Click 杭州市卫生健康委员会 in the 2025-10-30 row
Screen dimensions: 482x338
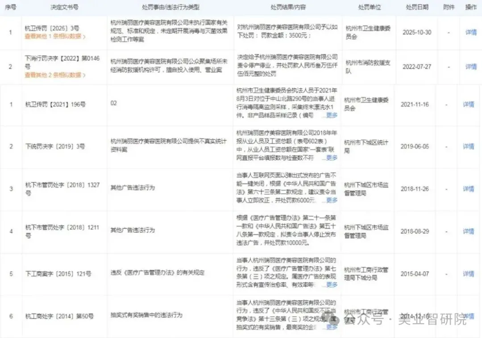pyautogui.click(x=368, y=32)
